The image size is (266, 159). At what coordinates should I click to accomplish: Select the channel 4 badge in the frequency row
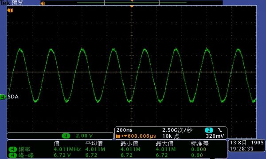(12, 149)
